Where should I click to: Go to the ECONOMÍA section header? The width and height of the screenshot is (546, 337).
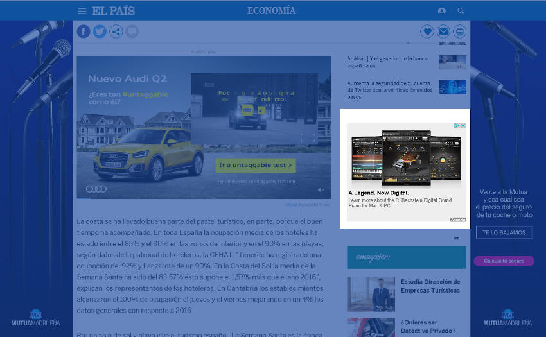click(271, 11)
